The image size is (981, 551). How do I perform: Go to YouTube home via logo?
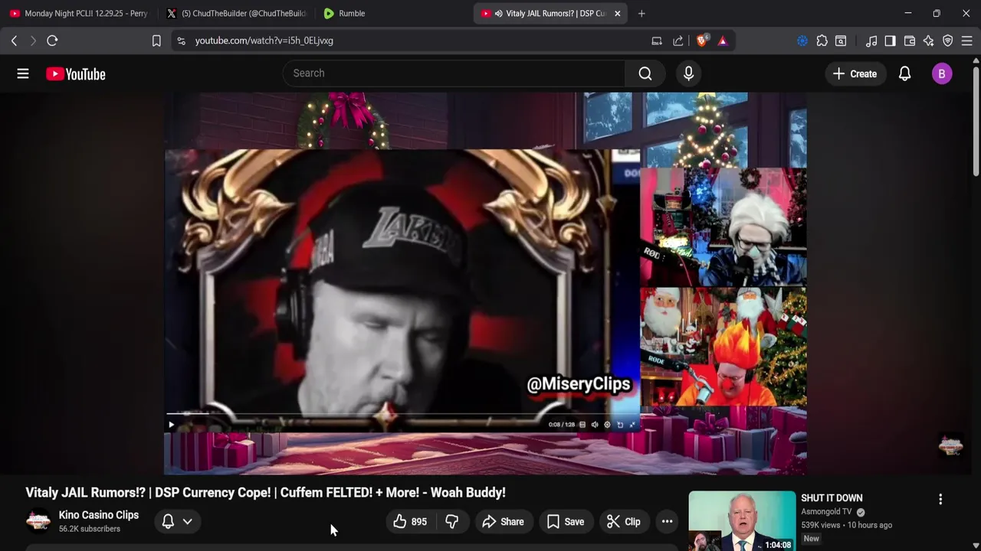coord(75,74)
